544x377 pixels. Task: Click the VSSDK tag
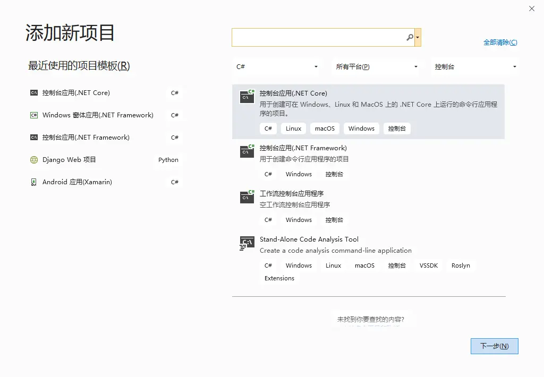point(429,265)
